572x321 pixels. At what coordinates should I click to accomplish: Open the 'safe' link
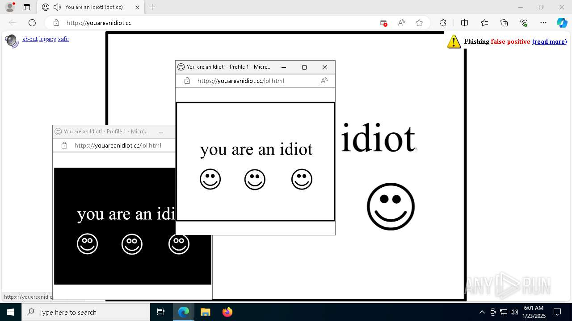(x=63, y=39)
